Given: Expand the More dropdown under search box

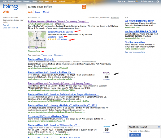Looking at the screenshot, I should coord(46,12).
